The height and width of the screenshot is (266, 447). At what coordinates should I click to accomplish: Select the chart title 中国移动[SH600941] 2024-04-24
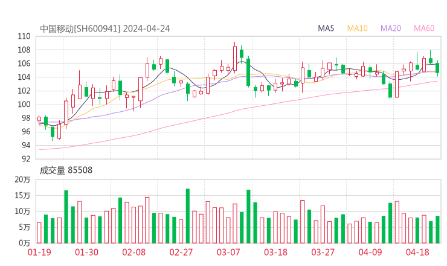pyautogui.click(x=105, y=29)
